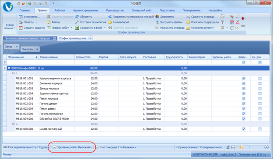Click the Заказ grouping button

coord(11,46)
